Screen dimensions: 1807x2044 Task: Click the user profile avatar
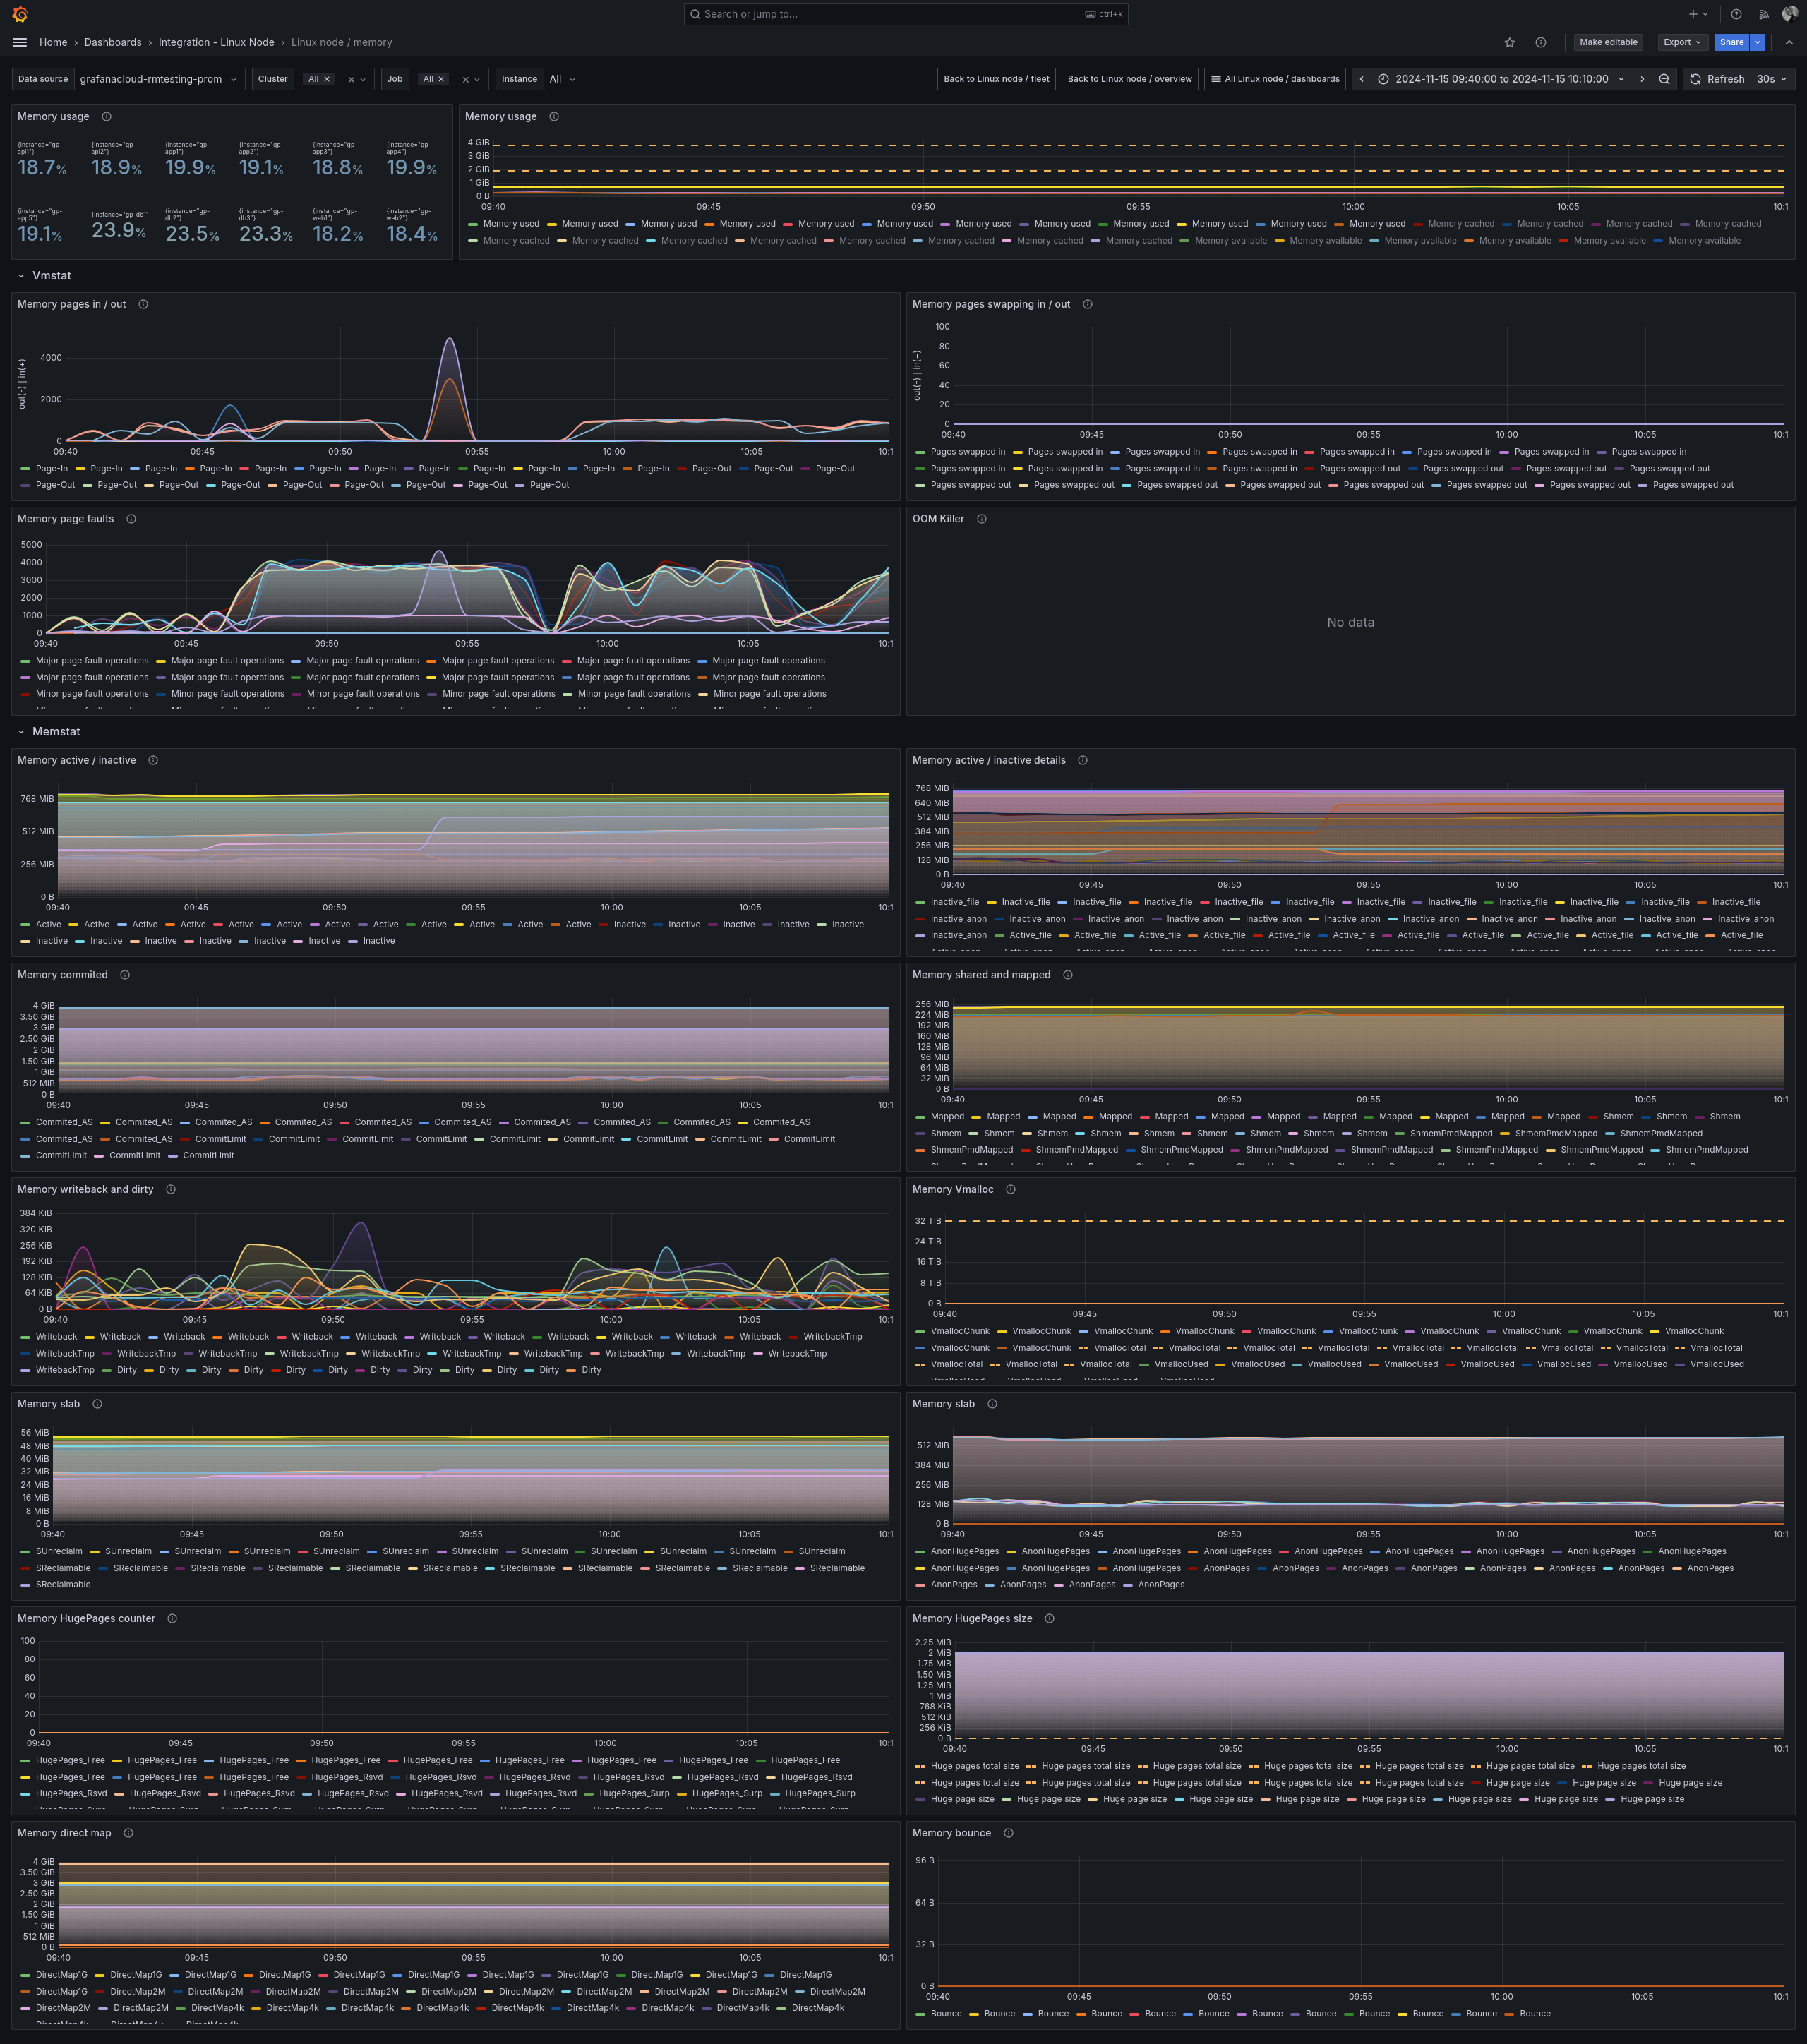pyautogui.click(x=1790, y=14)
